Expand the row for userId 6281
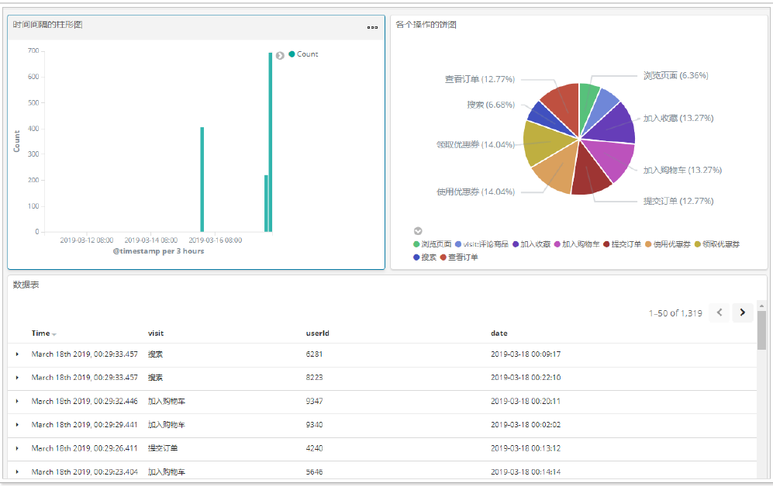773x487 pixels. [17, 354]
